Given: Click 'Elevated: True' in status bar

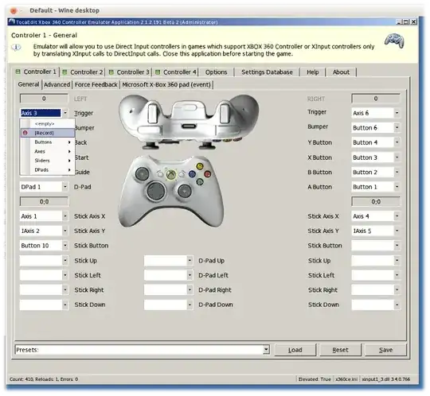Looking at the screenshot, I should tap(315, 379).
